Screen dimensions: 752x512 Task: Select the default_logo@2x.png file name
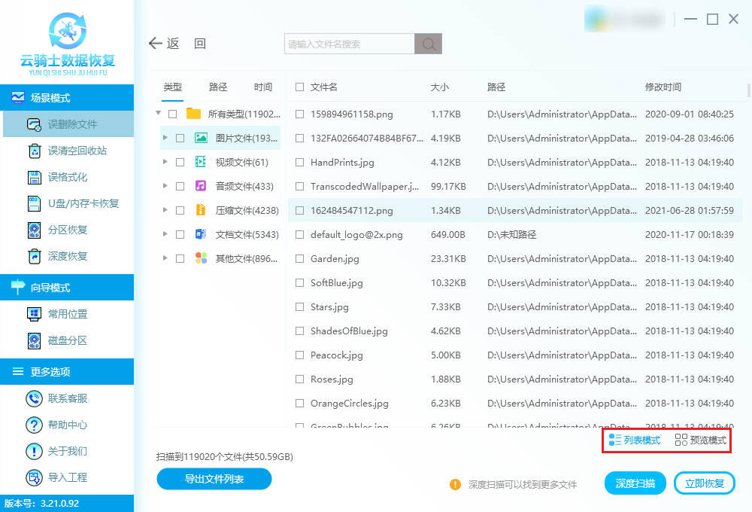pyautogui.click(x=356, y=235)
